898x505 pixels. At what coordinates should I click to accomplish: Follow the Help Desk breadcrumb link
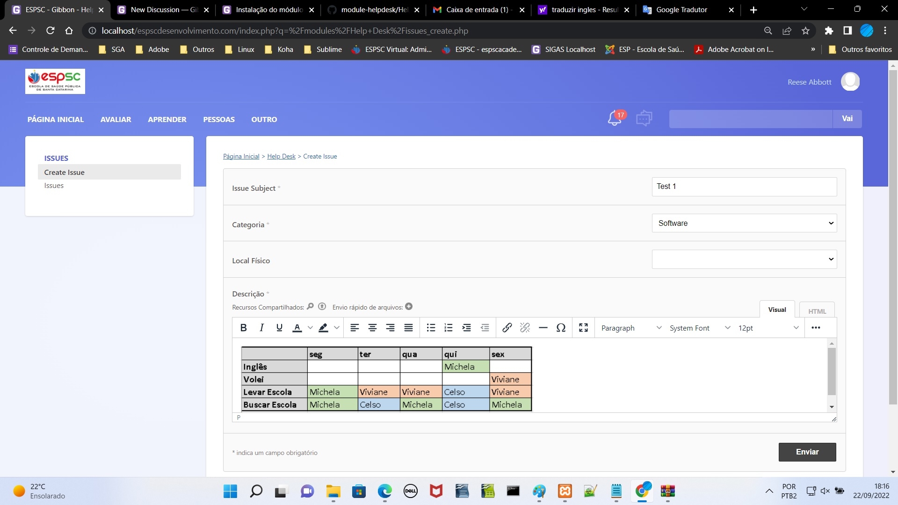click(281, 156)
